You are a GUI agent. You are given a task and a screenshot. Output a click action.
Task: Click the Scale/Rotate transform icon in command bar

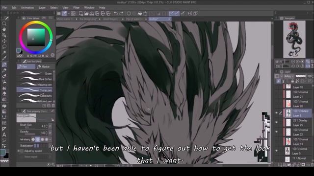145,13
